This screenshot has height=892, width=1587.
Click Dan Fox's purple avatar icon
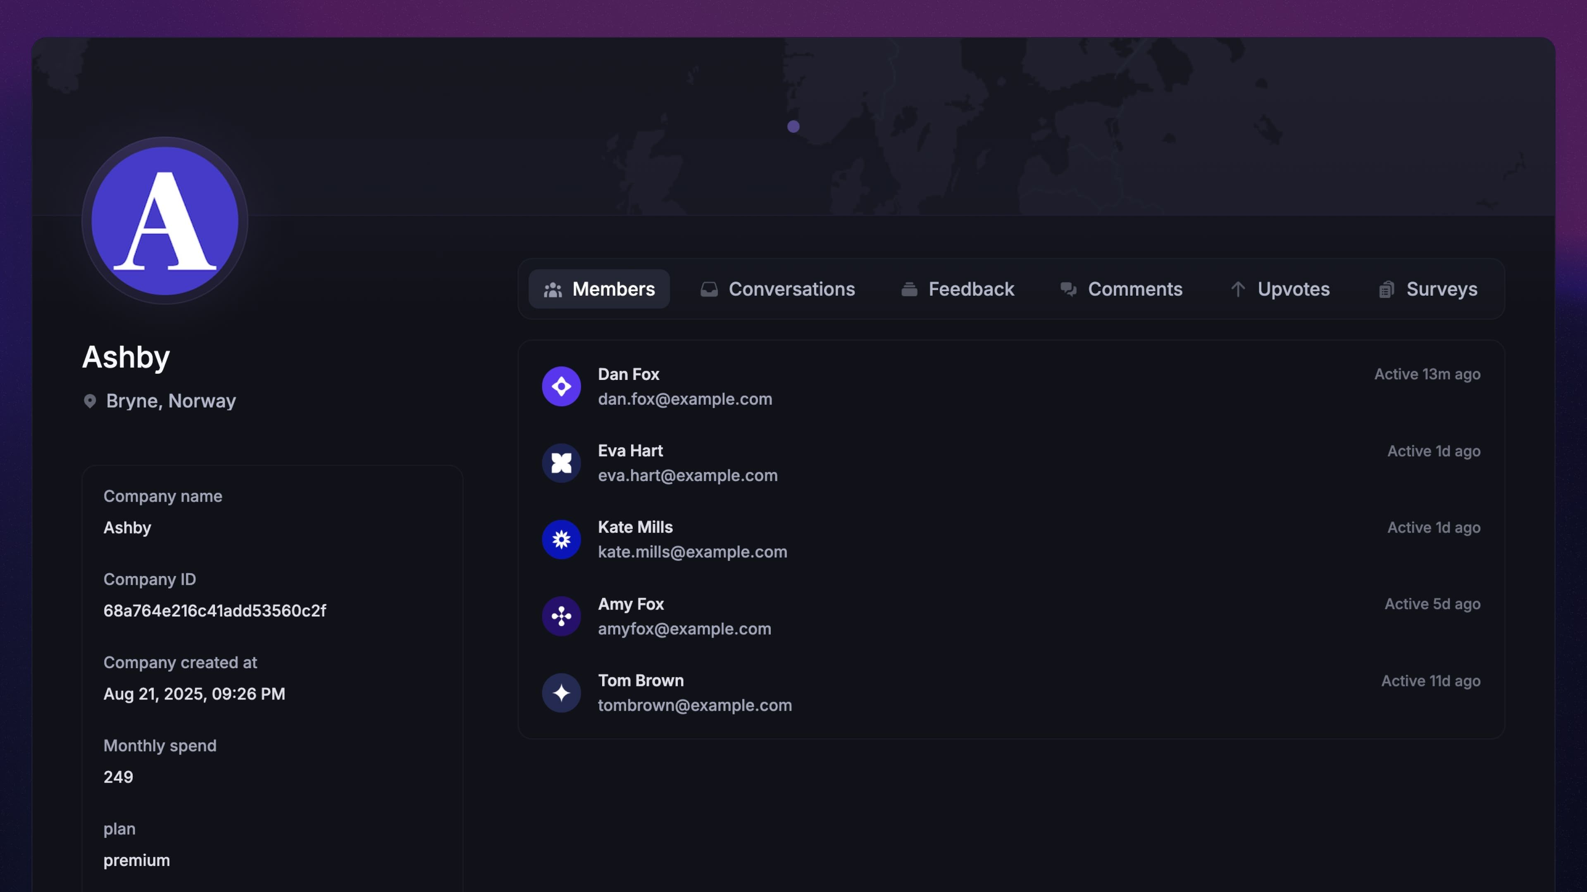point(561,387)
